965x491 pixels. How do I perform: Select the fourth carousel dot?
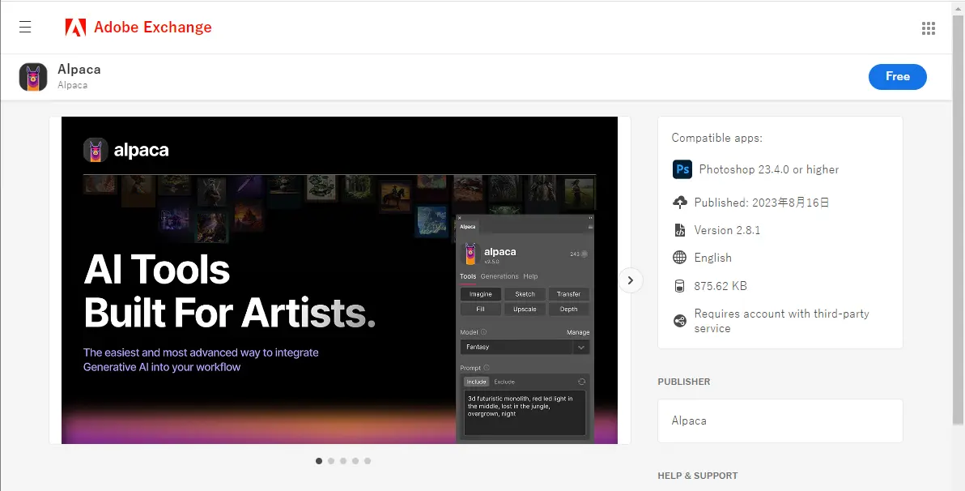(355, 461)
